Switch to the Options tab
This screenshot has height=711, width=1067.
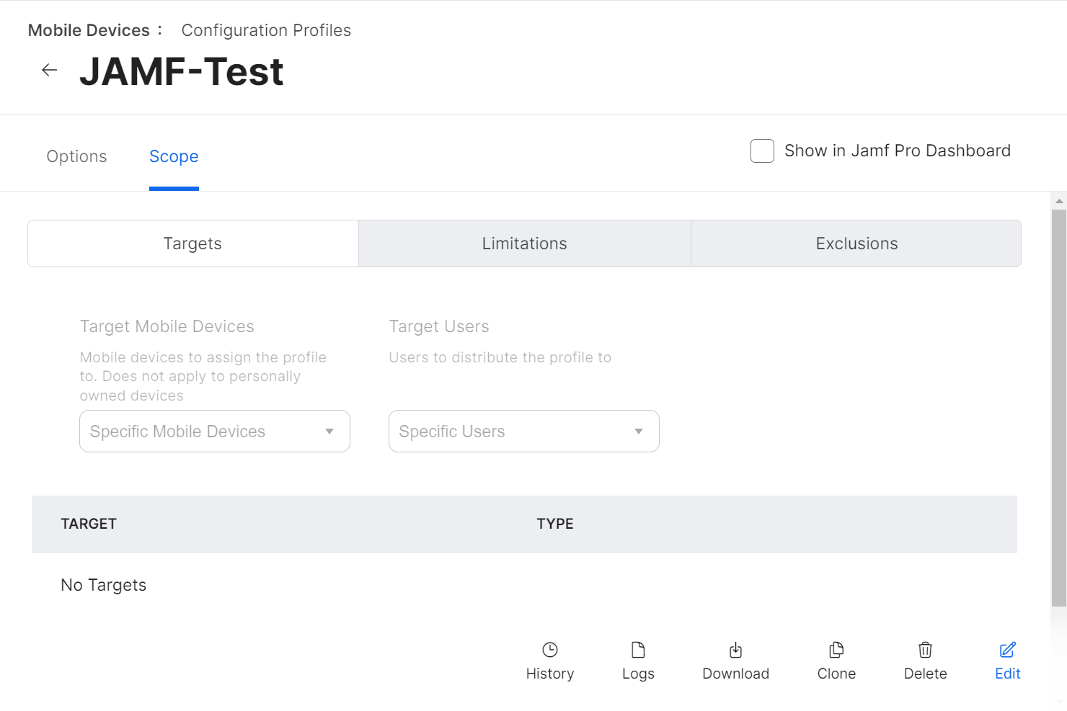(76, 156)
